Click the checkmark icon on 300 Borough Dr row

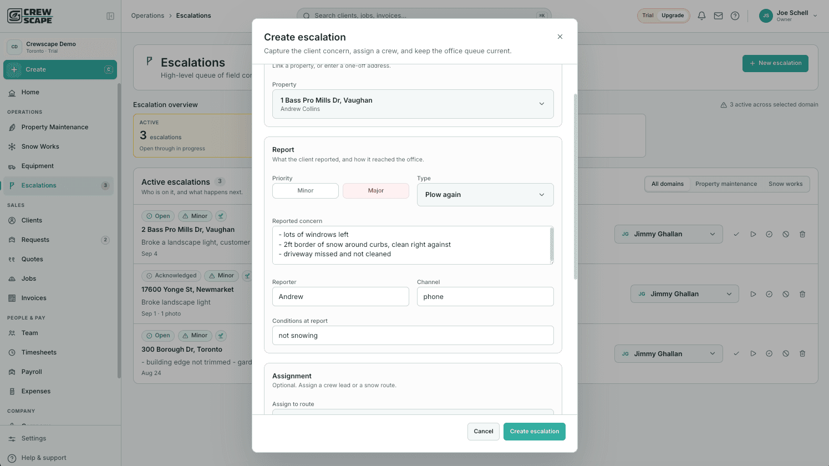[x=736, y=354]
